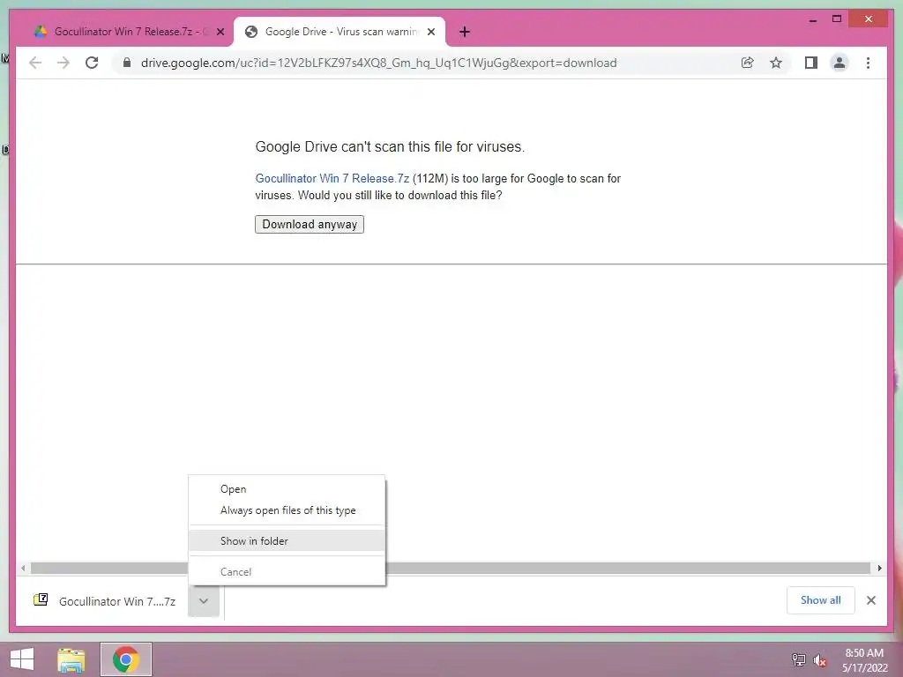
Task: Select the Google Drive Virus scan warning tab
Action: (x=340, y=32)
